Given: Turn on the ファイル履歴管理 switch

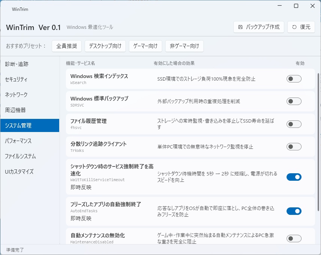Looking at the screenshot, I should click(x=294, y=124).
